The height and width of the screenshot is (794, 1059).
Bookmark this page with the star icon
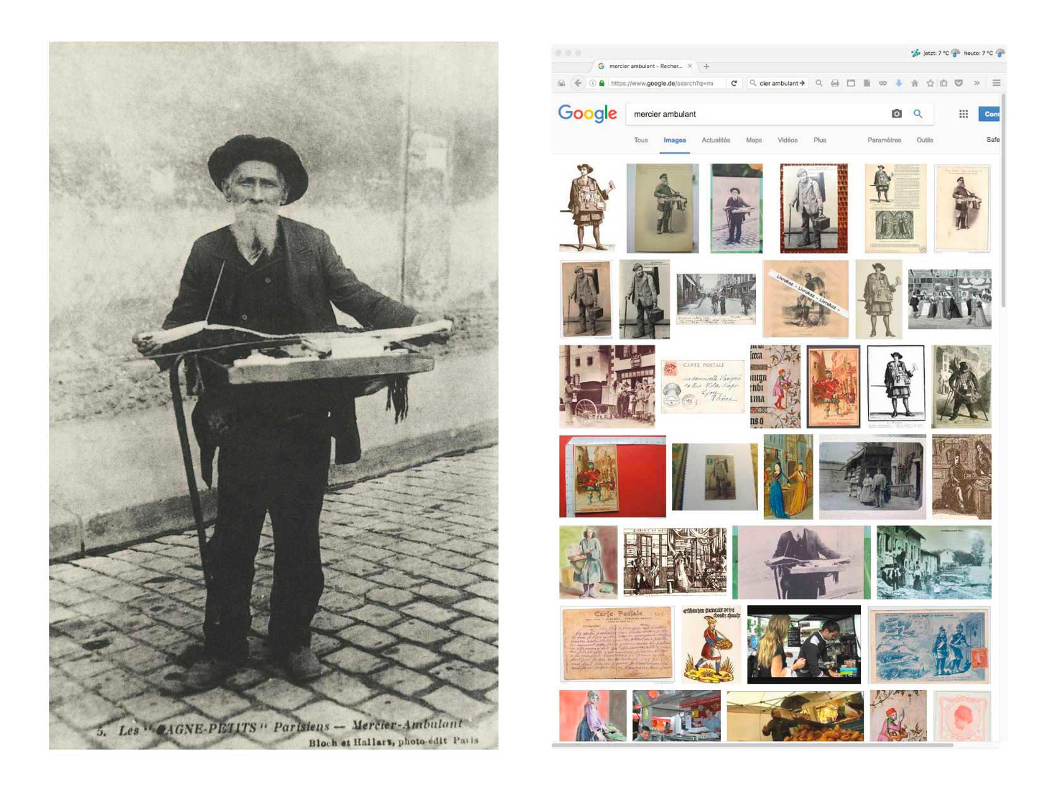click(930, 83)
